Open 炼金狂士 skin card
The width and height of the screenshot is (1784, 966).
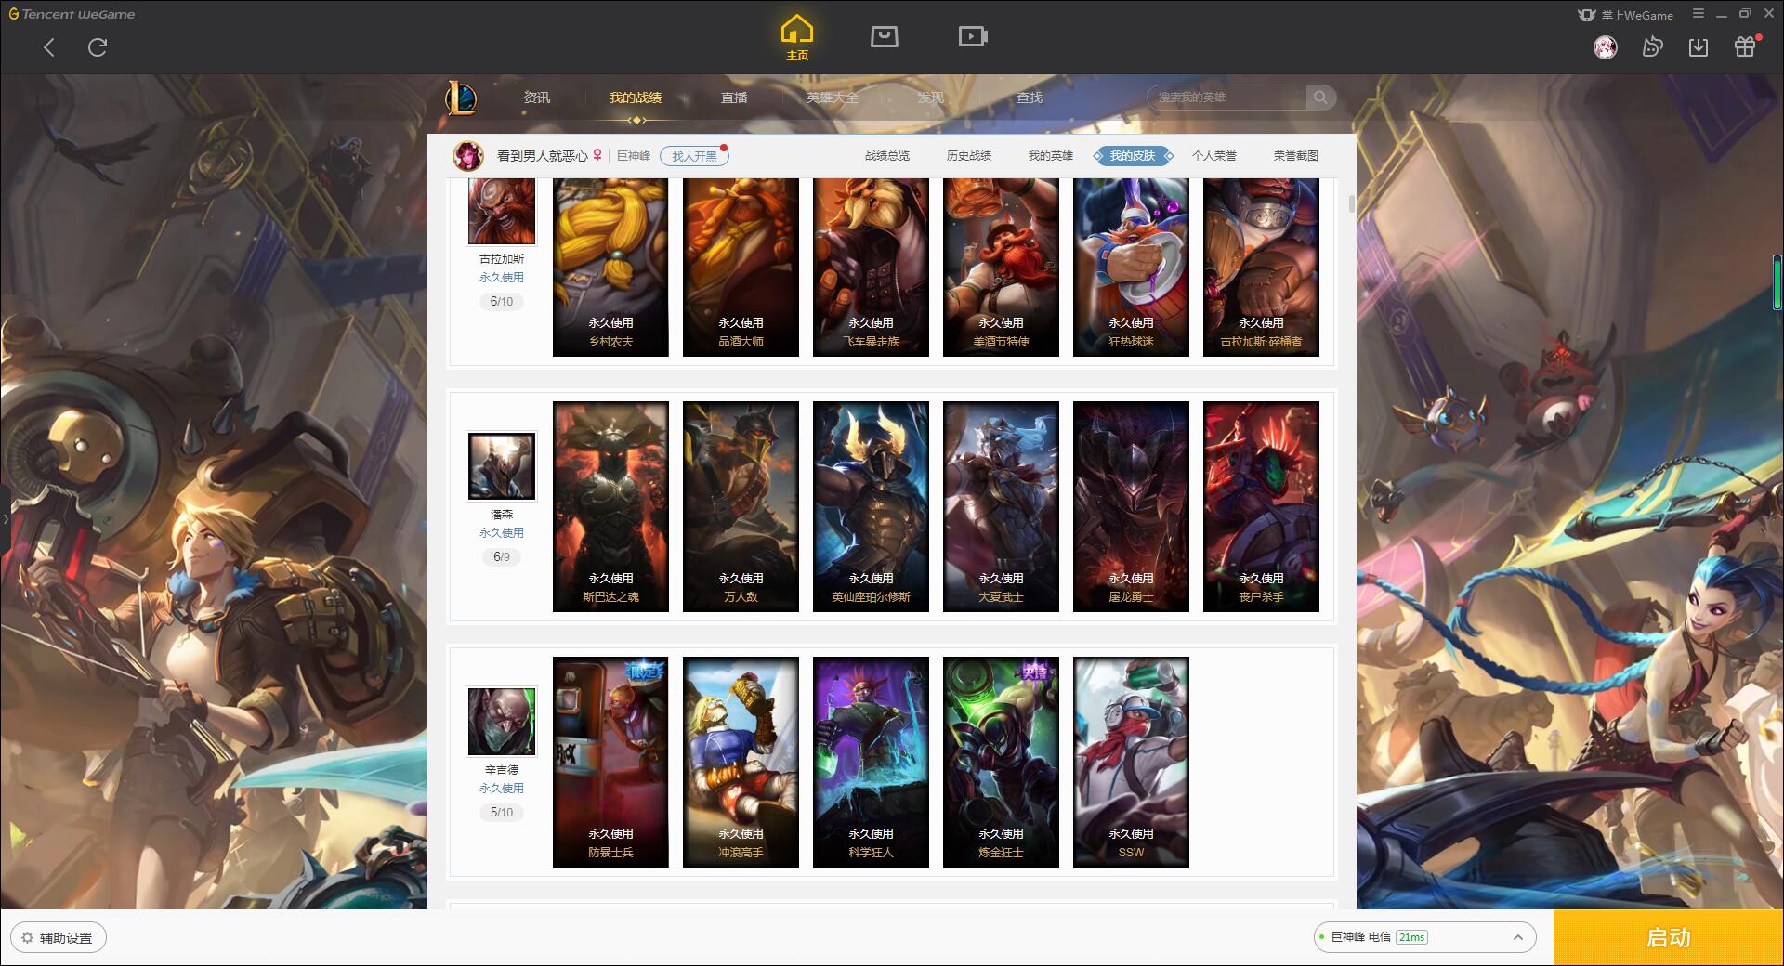[x=1001, y=762]
